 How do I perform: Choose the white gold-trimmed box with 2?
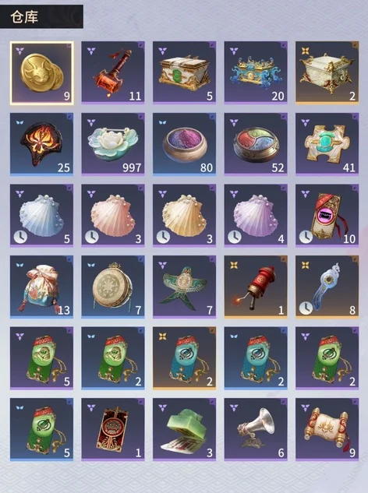[x=327, y=72]
